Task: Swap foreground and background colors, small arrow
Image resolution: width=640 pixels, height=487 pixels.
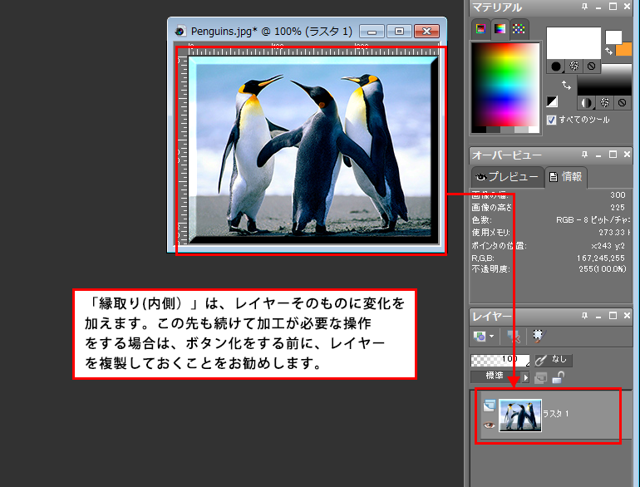Action: pyautogui.click(x=609, y=51)
